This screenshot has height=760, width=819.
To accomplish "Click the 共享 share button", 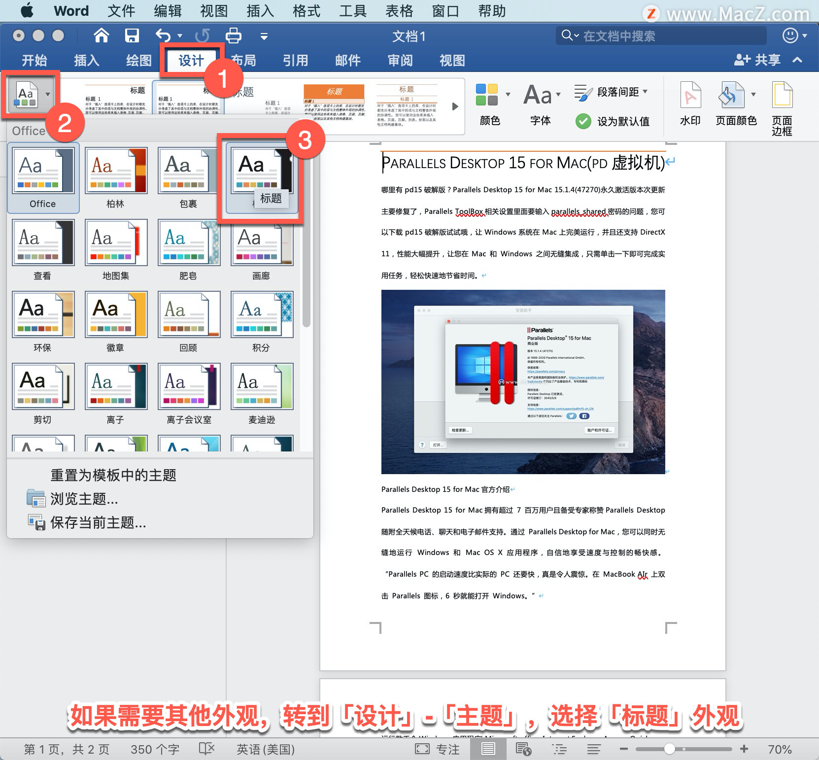I will [757, 60].
